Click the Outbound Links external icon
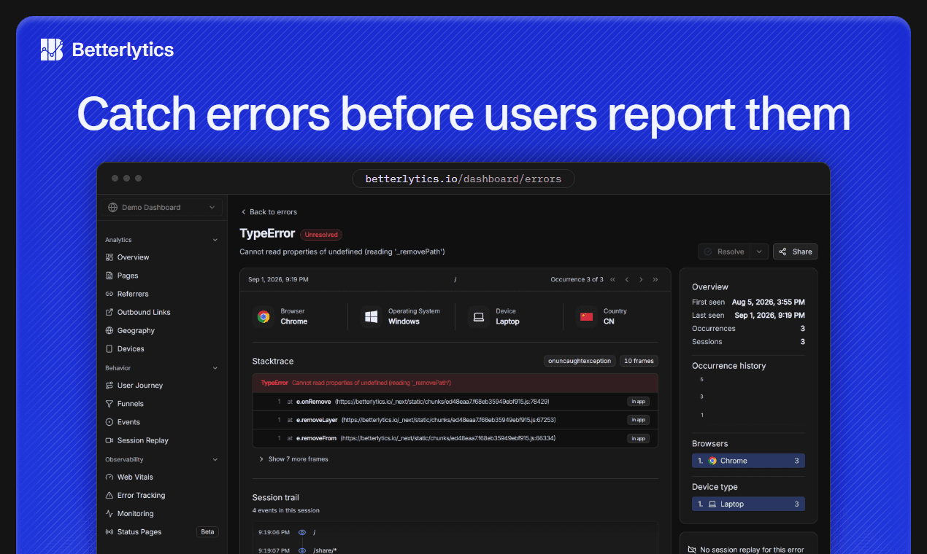Viewport: 927px width, 554px height. pos(109,312)
